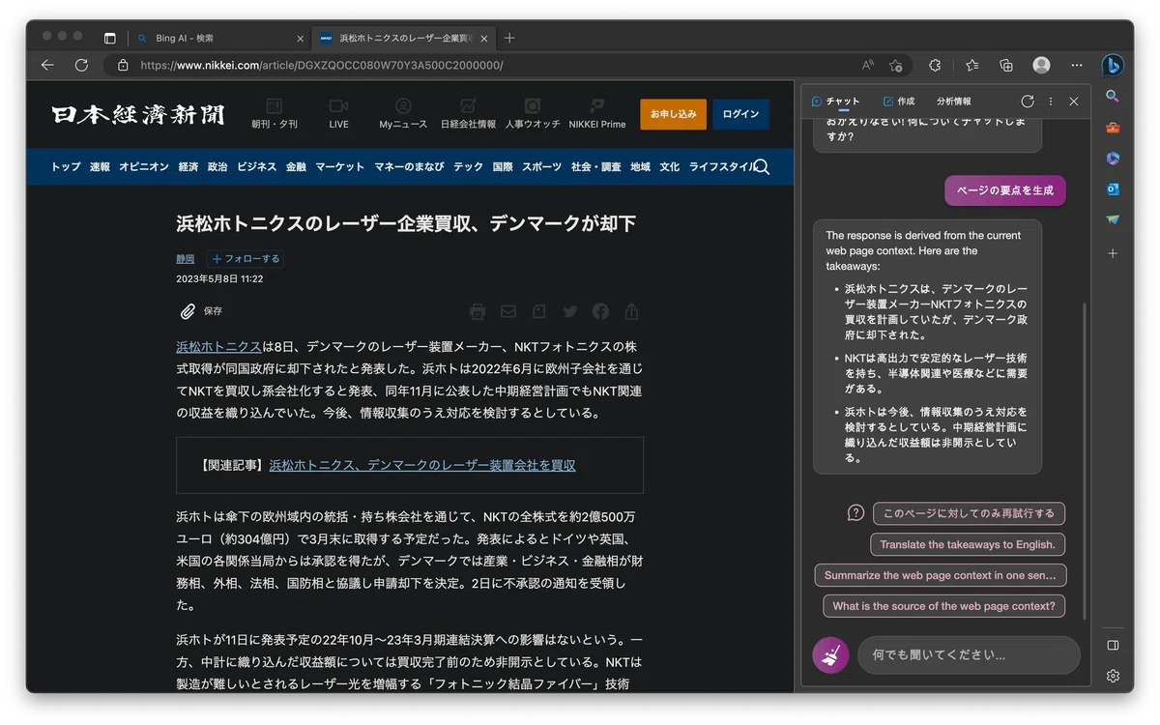Open 朝刊・夕刊 section icon

[x=275, y=113]
